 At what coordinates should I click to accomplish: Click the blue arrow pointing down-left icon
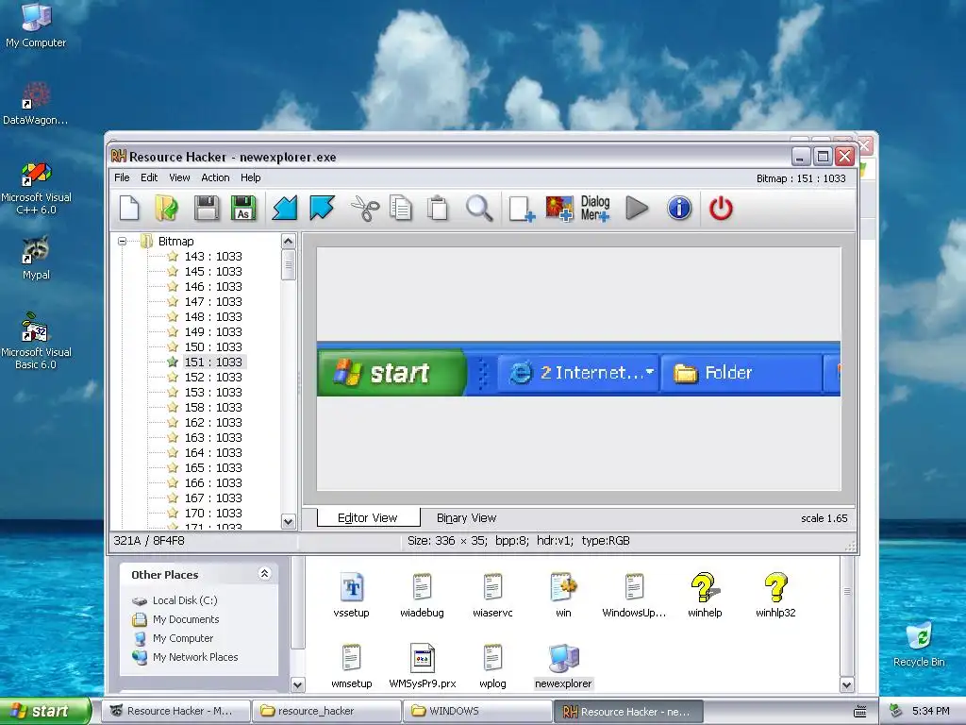click(x=285, y=209)
